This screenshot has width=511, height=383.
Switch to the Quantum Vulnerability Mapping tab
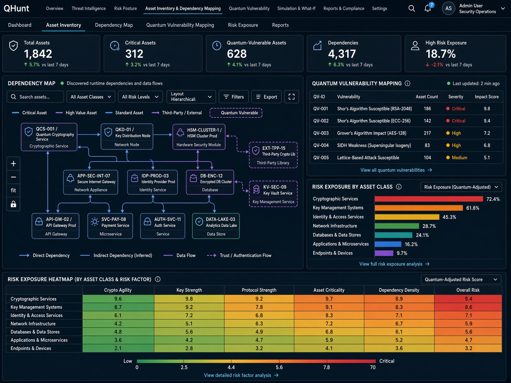click(180, 25)
